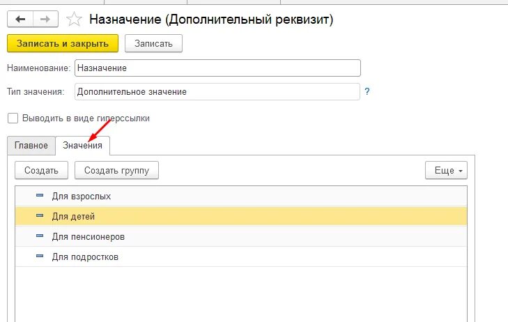The width and height of the screenshot is (508, 322).
Task: Click the Создать группу button
Action: pos(116,170)
